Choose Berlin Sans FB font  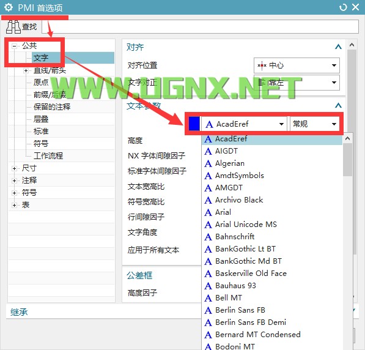(272, 310)
